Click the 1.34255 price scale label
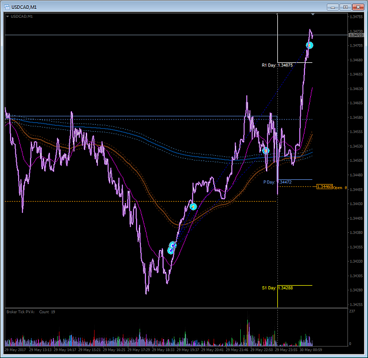The height and width of the screenshot is (358, 368). [356, 305]
